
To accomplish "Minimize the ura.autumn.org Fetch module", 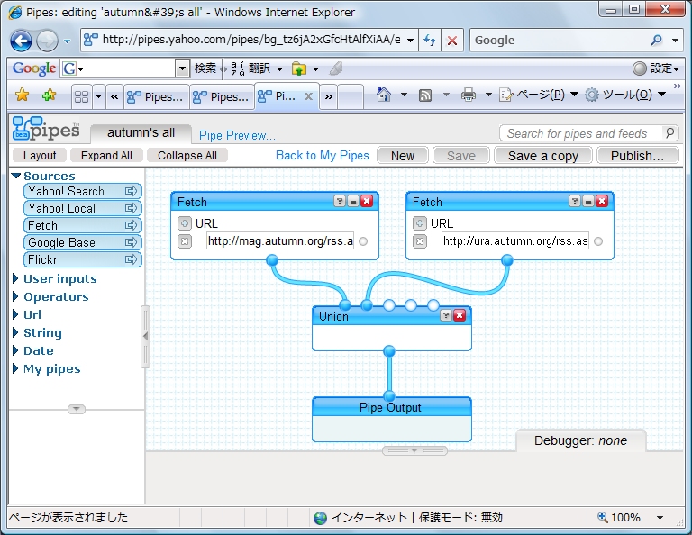I will [588, 202].
